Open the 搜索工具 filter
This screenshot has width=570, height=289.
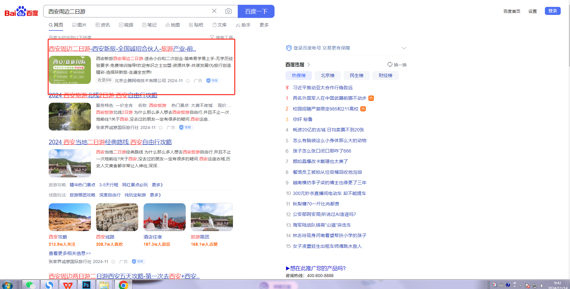pyautogui.click(x=222, y=37)
